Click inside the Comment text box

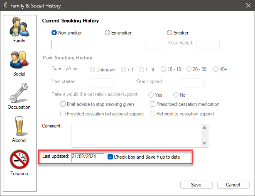coord(136,135)
